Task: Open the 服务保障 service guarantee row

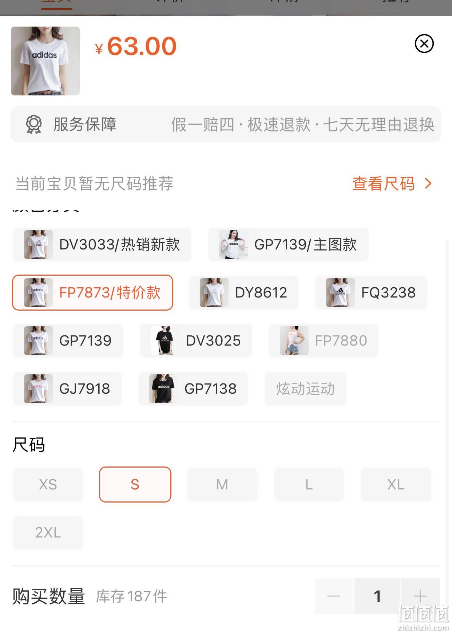Action: click(226, 124)
